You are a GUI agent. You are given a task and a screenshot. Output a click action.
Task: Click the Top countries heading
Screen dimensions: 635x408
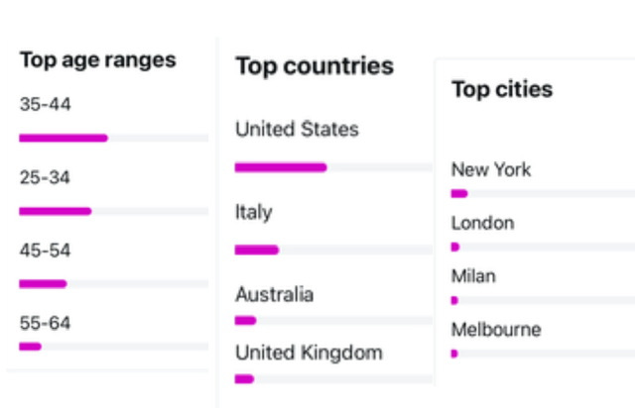(315, 66)
